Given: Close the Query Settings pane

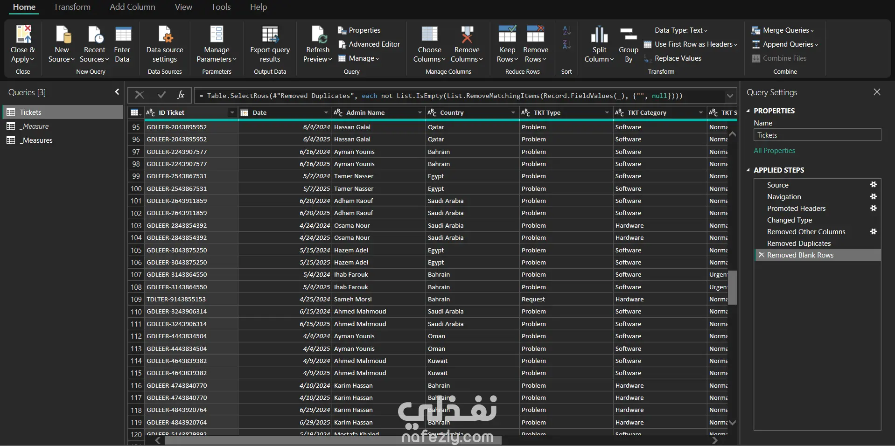Looking at the screenshot, I should coord(877,92).
